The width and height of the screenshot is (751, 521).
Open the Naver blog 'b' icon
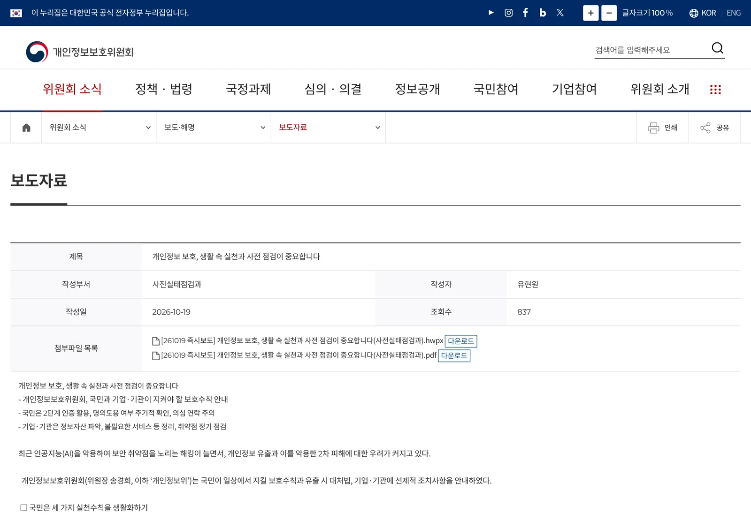[x=543, y=13]
